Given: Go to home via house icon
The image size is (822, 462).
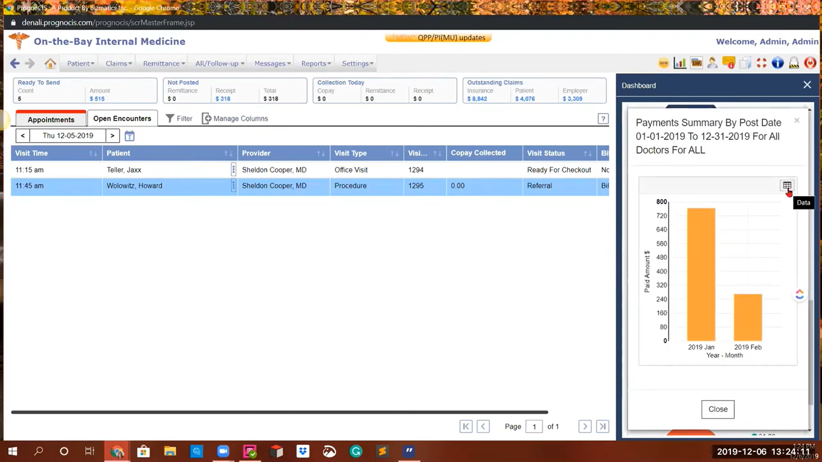Looking at the screenshot, I should coord(50,63).
